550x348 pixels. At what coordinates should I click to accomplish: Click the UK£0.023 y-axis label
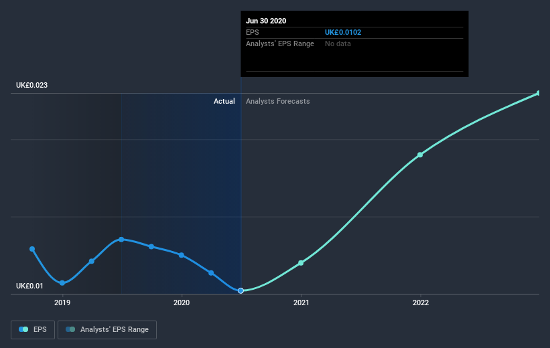coord(31,85)
